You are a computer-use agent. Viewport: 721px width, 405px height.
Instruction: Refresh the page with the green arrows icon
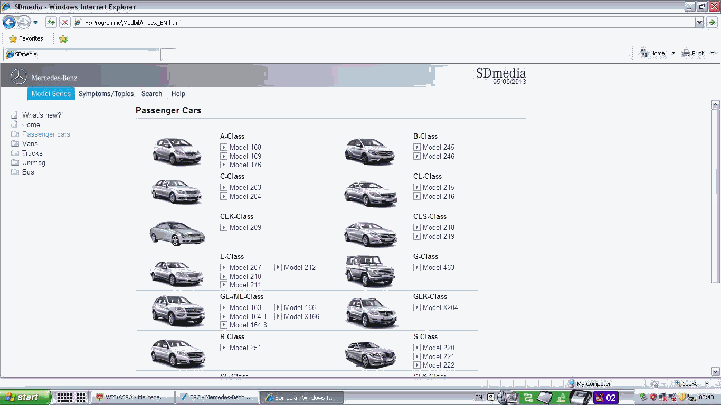click(x=51, y=22)
